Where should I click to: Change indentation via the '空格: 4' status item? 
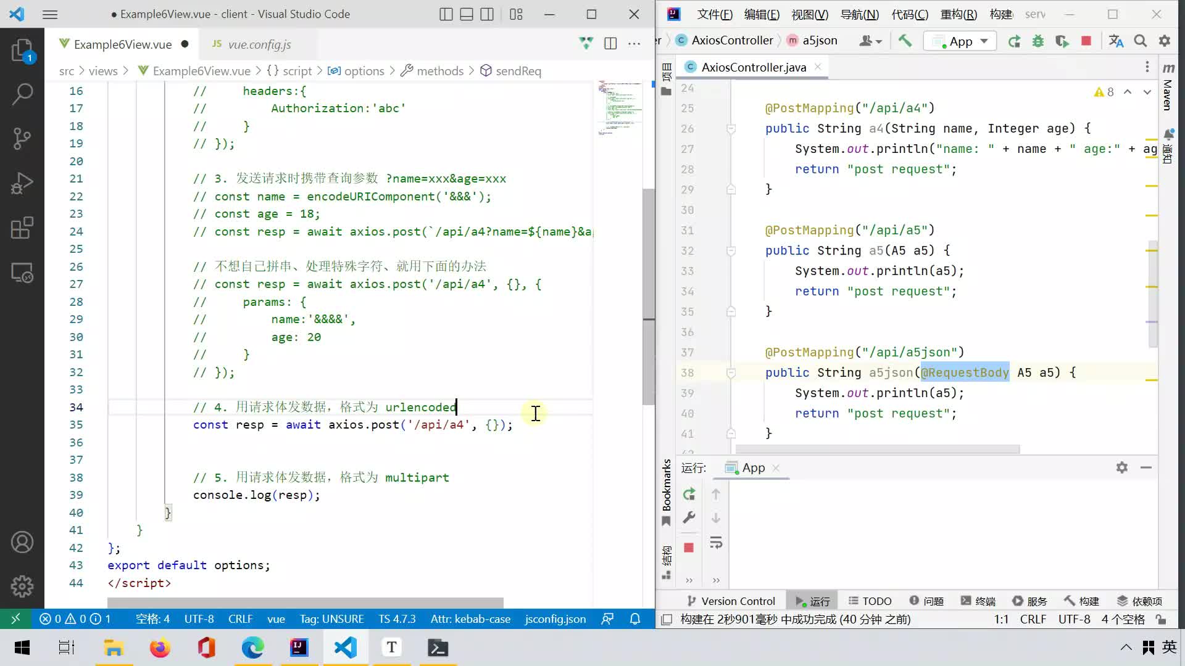pyautogui.click(x=152, y=619)
